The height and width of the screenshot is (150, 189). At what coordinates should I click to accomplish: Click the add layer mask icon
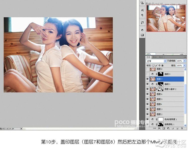pyautogui.click(x=164, y=128)
